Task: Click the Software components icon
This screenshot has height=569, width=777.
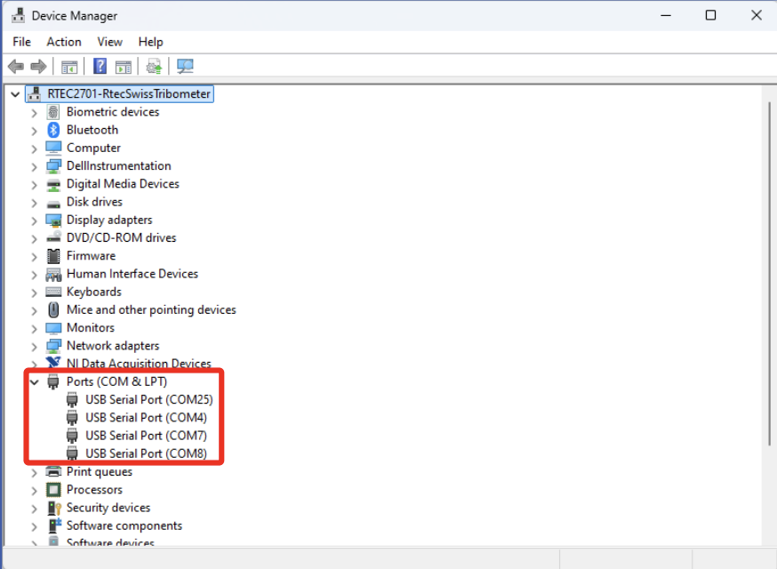Action: 54,525
